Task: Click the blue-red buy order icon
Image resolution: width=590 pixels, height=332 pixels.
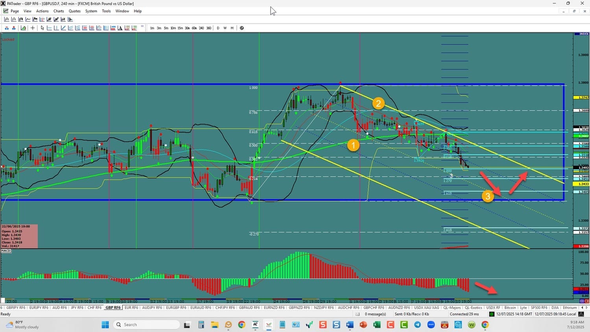Action: (7, 28)
